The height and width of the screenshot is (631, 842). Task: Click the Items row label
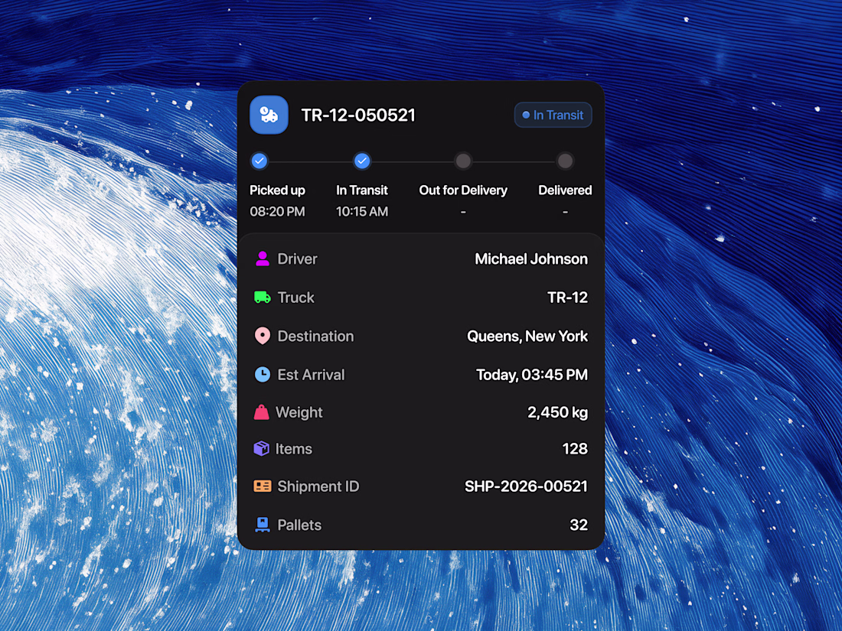pos(294,448)
